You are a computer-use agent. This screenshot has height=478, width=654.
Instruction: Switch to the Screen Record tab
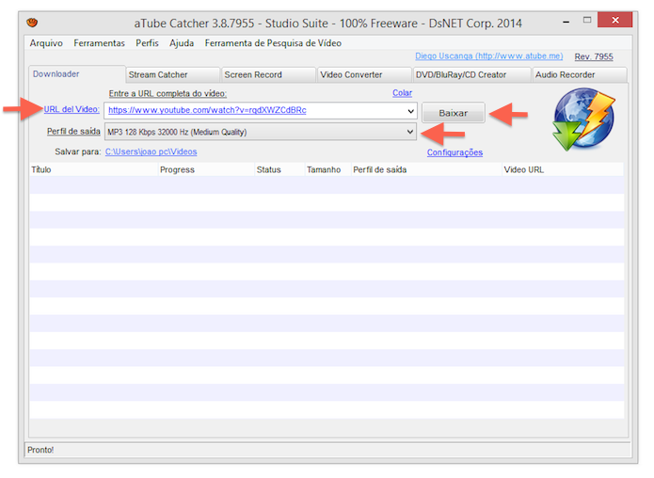click(x=268, y=74)
